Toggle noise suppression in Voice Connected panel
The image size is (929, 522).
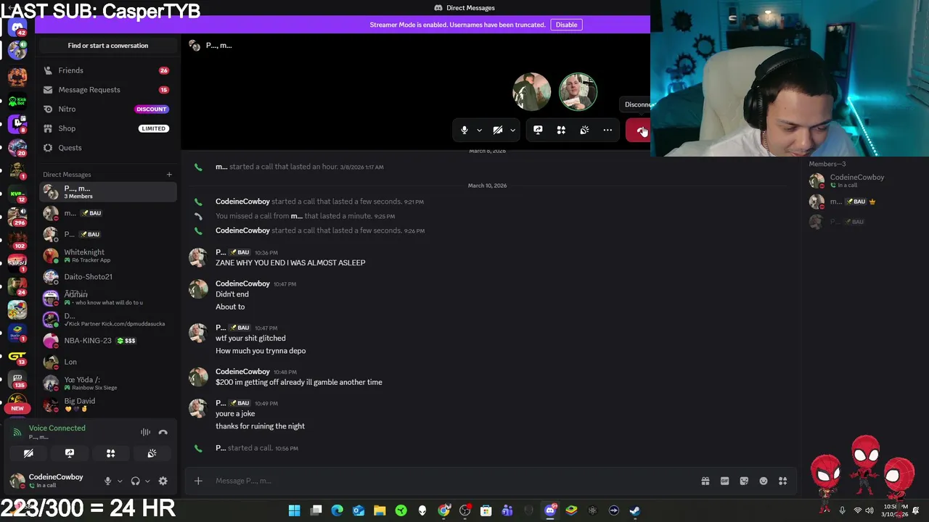click(146, 432)
